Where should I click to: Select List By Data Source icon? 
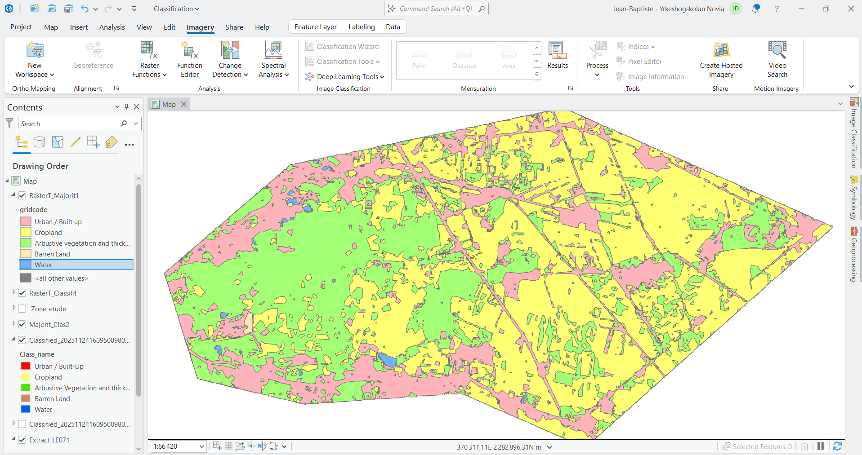pos(40,142)
